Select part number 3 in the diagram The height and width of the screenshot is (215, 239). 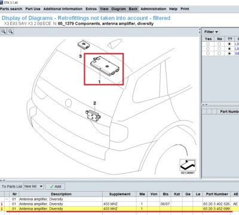[x=80, y=56]
